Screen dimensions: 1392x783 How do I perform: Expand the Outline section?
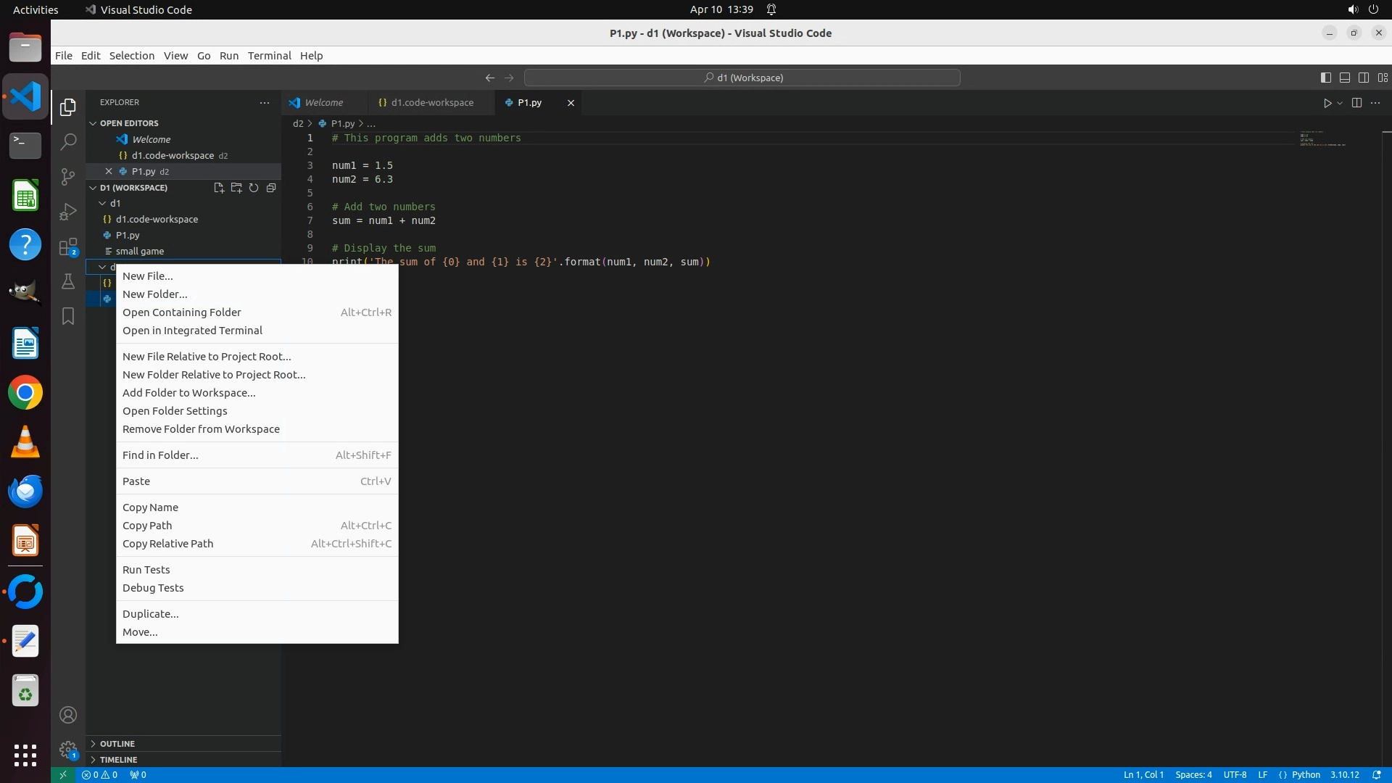pyautogui.click(x=117, y=744)
